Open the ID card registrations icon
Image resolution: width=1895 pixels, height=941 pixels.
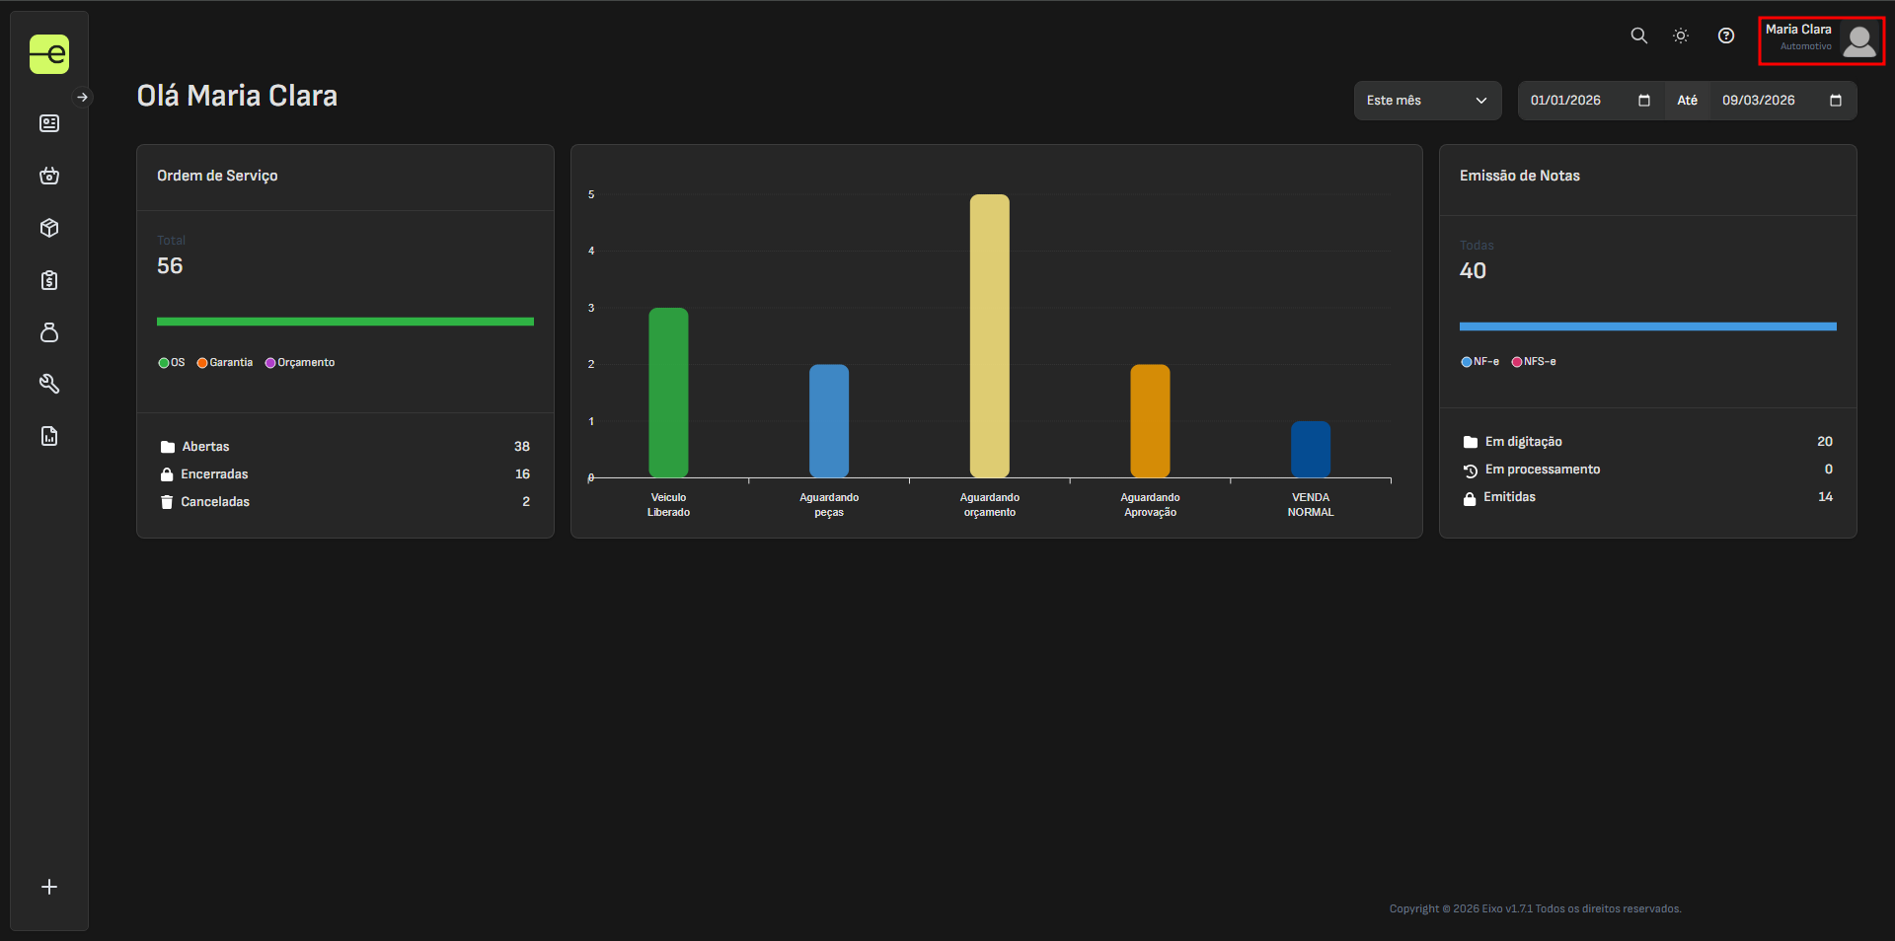pos(49,123)
